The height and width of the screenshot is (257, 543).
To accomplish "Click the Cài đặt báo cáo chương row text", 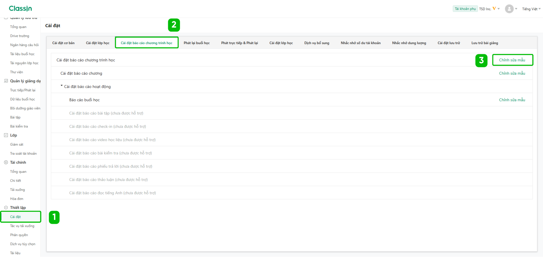I will [81, 73].
